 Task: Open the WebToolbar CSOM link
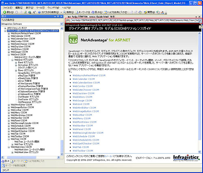(83, 151)
